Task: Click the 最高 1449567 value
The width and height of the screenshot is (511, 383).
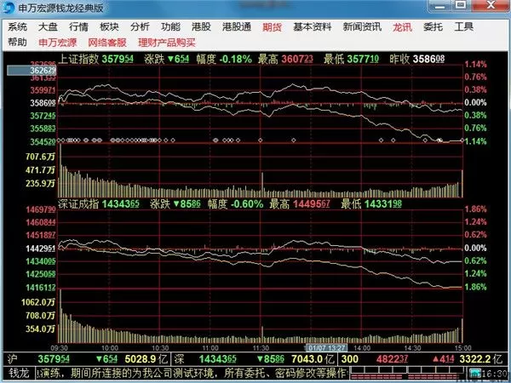Action: coord(311,204)
